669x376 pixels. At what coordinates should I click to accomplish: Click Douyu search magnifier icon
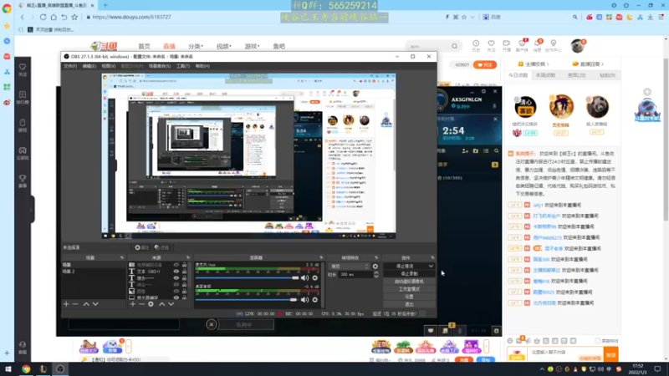454,46
